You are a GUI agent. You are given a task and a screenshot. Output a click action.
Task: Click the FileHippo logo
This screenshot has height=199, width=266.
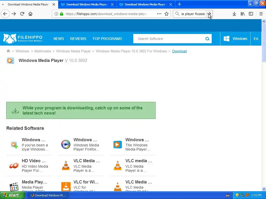coord(23,38)
